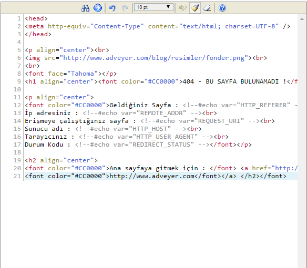This screenshot has height=268, width=307.
Task: Click the blue arrow go-to-line icon
Action: click(x=97, y=8)
